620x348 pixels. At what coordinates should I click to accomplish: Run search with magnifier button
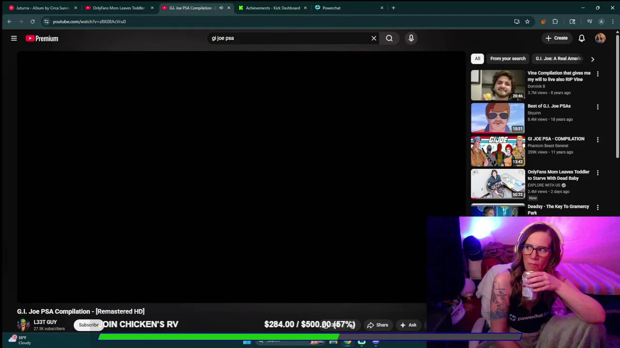pyautogui.click(x=389, y=38)
